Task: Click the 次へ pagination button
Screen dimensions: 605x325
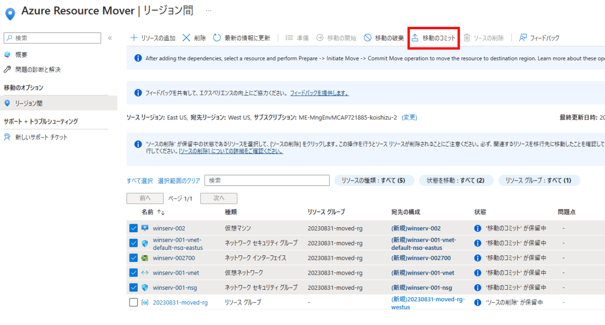Action: coord(219,199)
